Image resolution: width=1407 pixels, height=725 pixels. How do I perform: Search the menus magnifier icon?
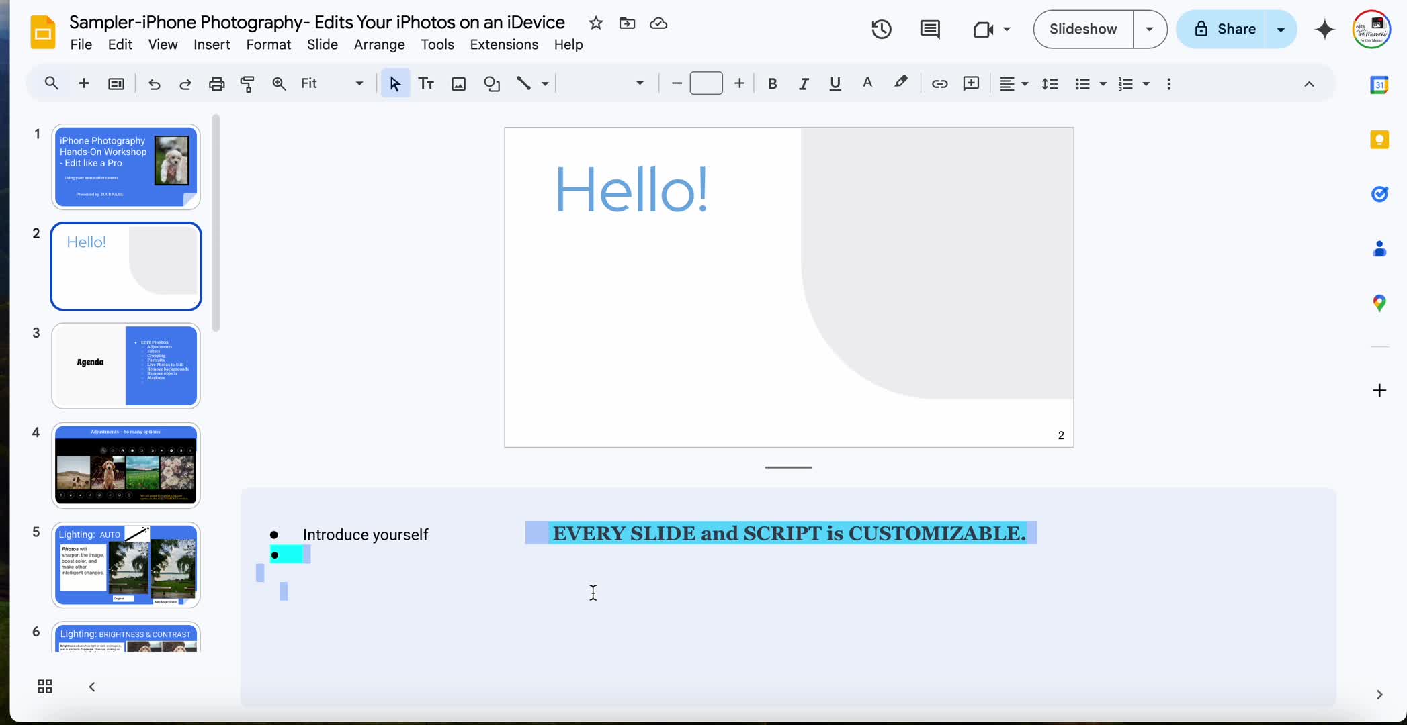point(51,83)
